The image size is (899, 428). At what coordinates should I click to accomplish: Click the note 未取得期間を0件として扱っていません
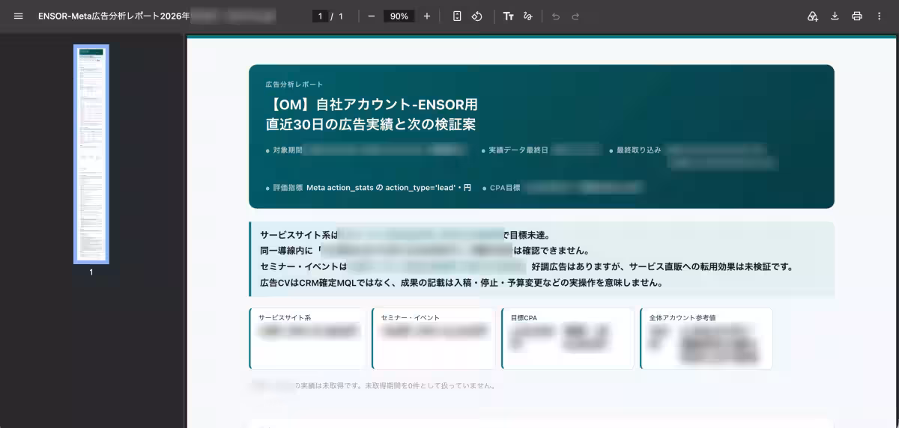(430, 386)
